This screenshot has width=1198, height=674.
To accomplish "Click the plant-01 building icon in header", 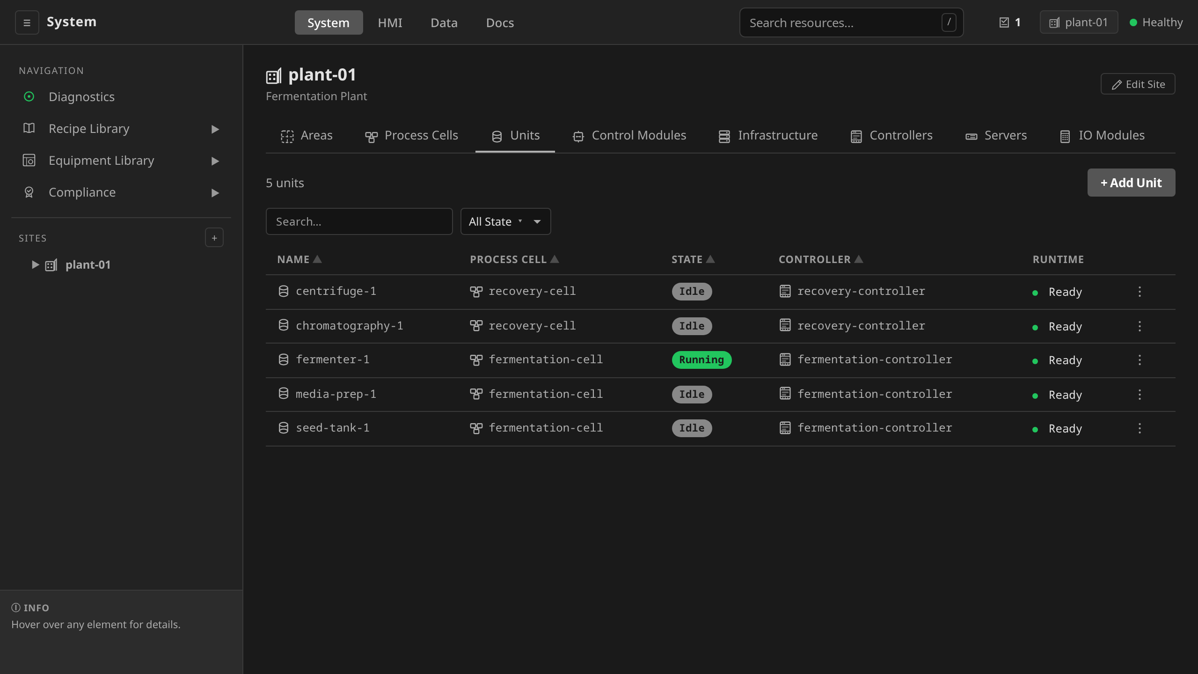I will click(274, 76).
